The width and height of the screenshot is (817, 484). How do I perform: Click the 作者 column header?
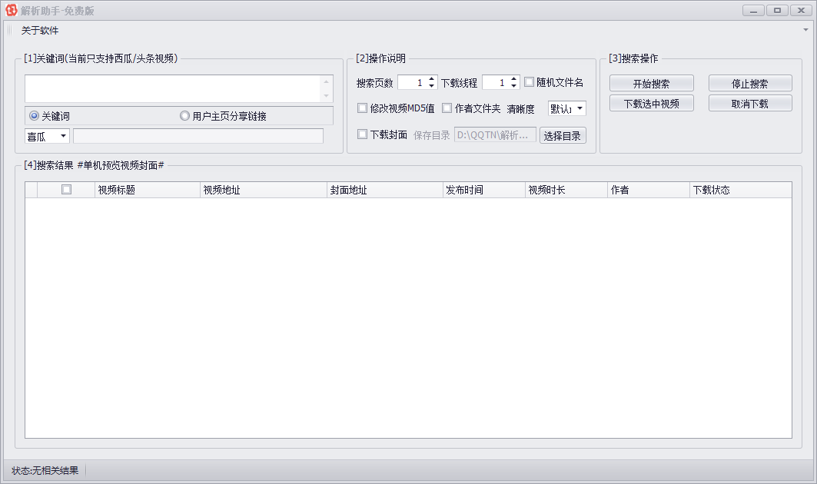[x=648, y=190]
